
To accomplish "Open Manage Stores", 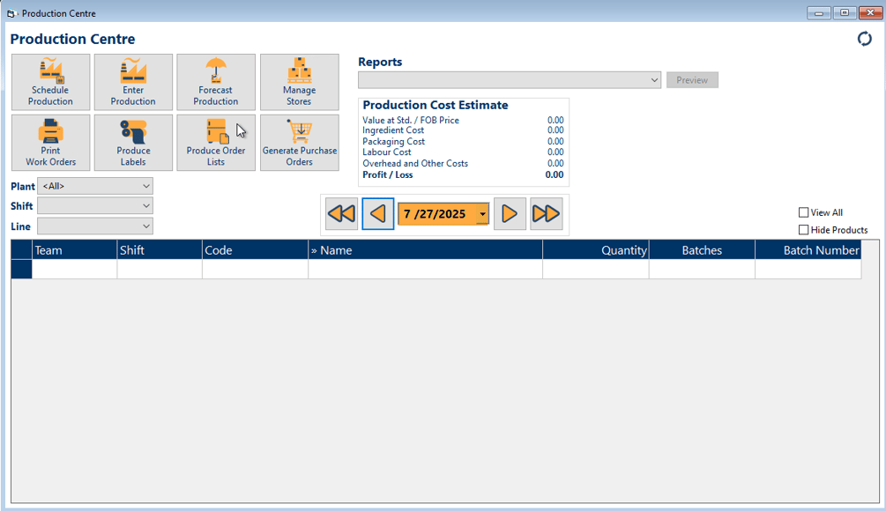I will pyautogui.click(x=300, y=82).
